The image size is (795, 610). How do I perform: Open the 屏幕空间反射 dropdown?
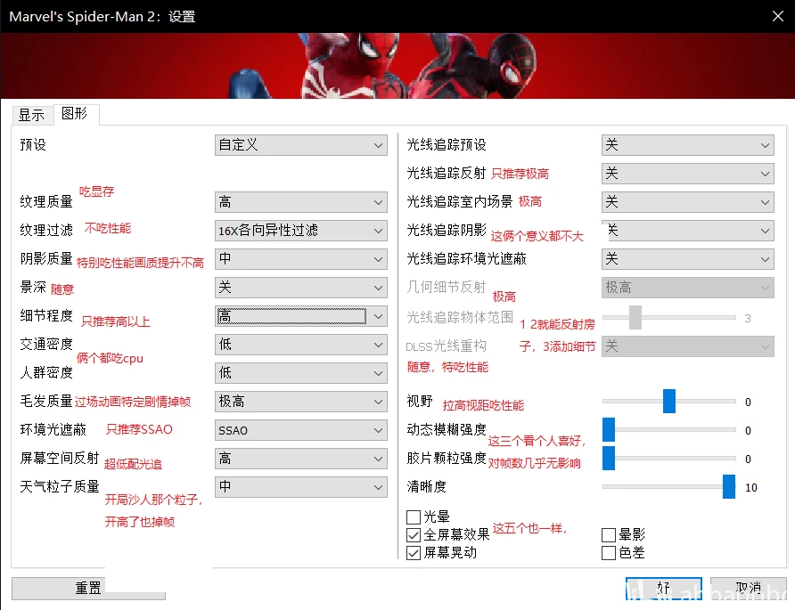click(x=300, y=459)
